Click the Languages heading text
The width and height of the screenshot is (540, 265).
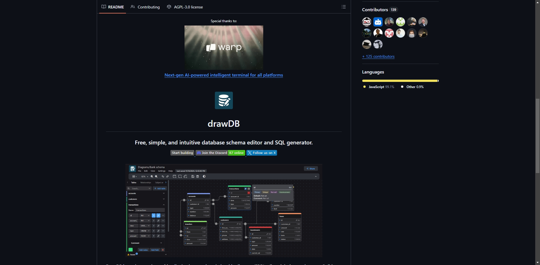[373, 72]
